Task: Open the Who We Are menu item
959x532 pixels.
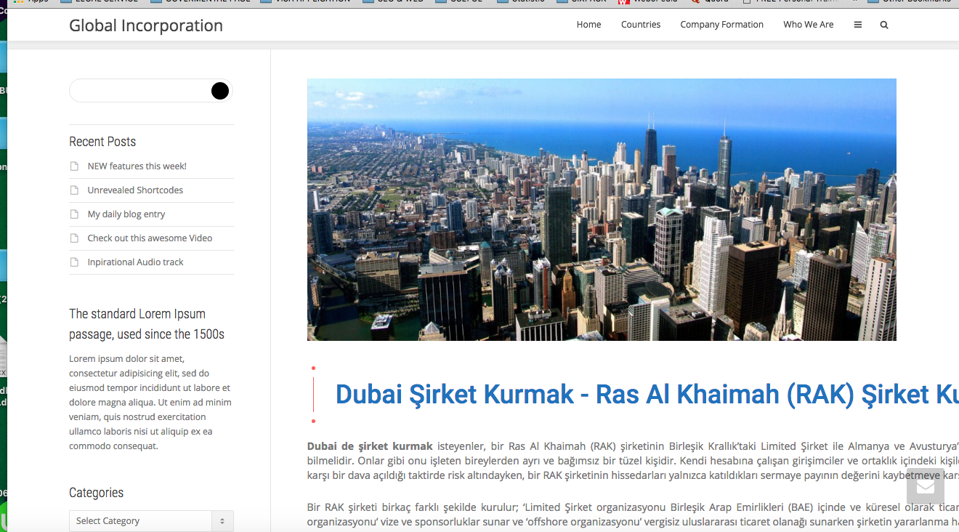Action: (x=809, y=25)
